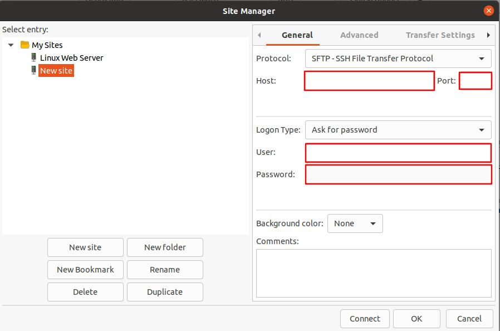Viewport: 500px width, 331px height.
Task: Click the Delete button
Action: pyautogui.click(x=85, y=292)
